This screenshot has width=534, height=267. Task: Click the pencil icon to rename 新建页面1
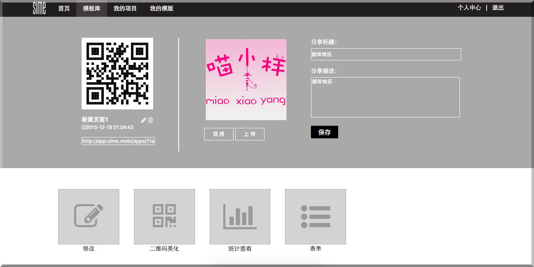[144, 120]
